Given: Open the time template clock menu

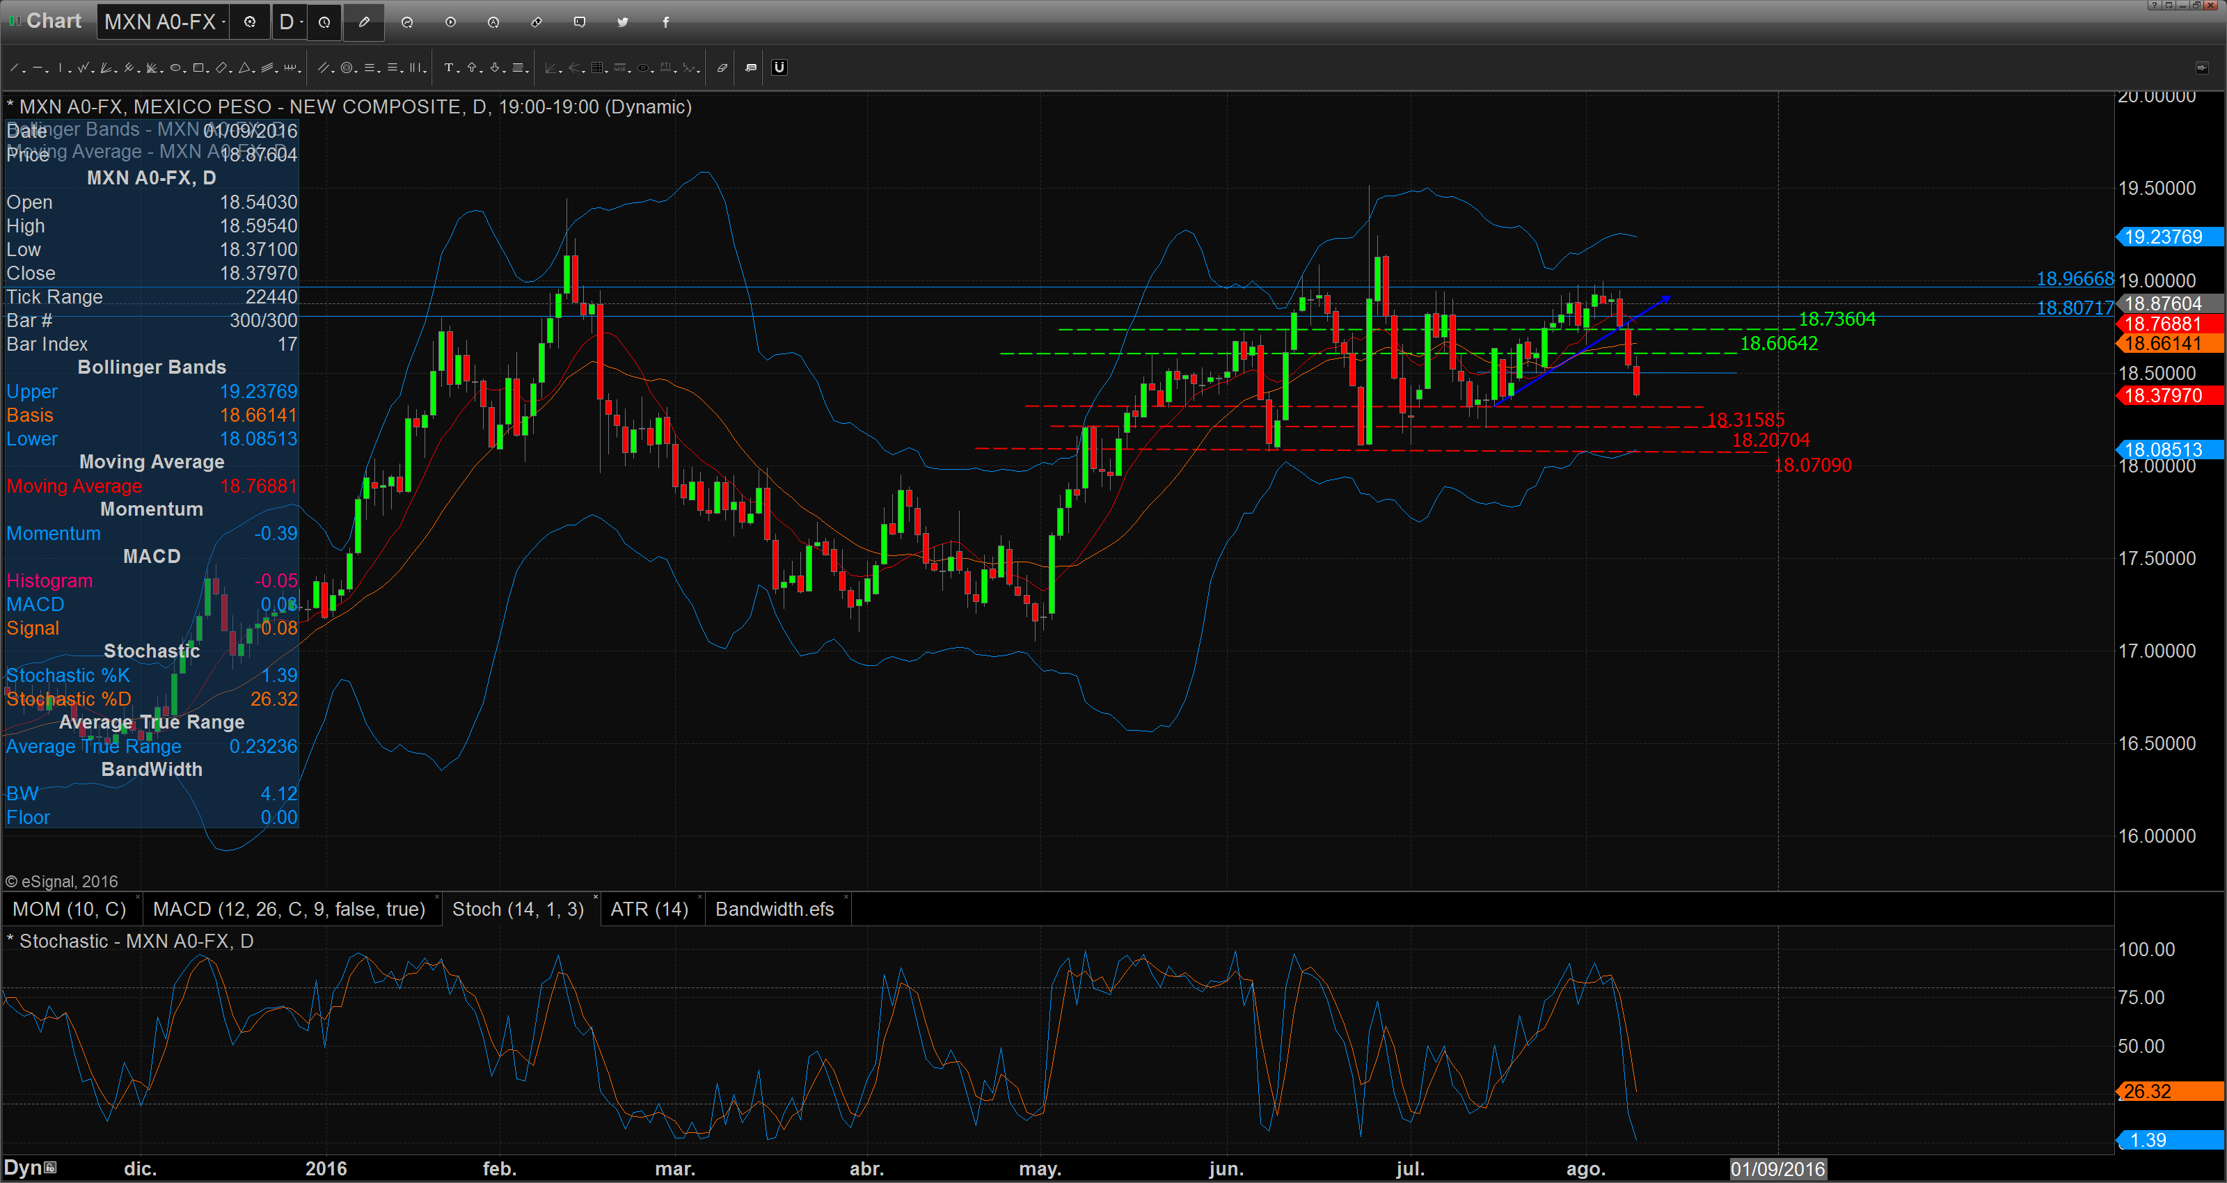Looking at the screenshot, I should (324, 22).
